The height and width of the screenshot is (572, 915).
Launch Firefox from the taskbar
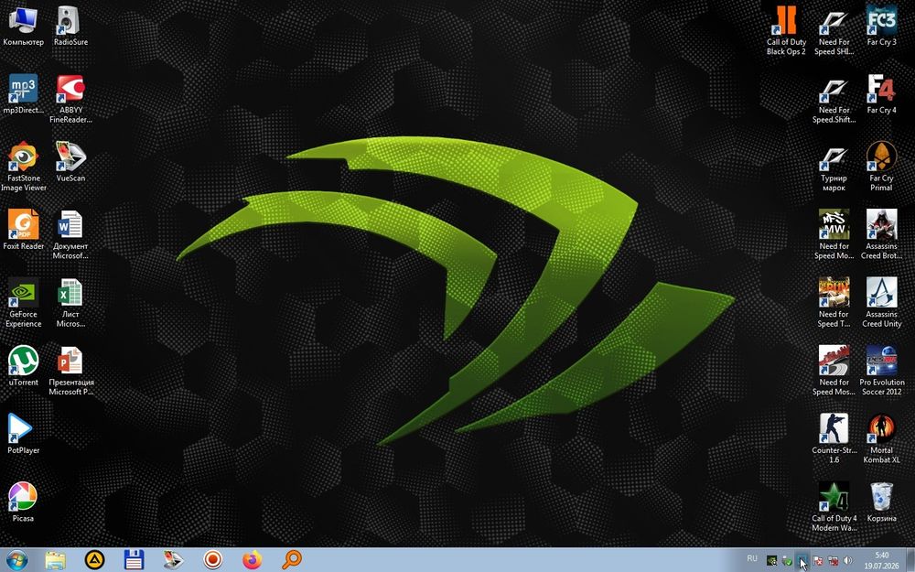point(253,560)
